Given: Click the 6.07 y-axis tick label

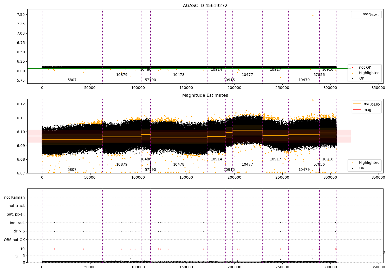Looking at the screenshot, I should (x=20, y=173).
